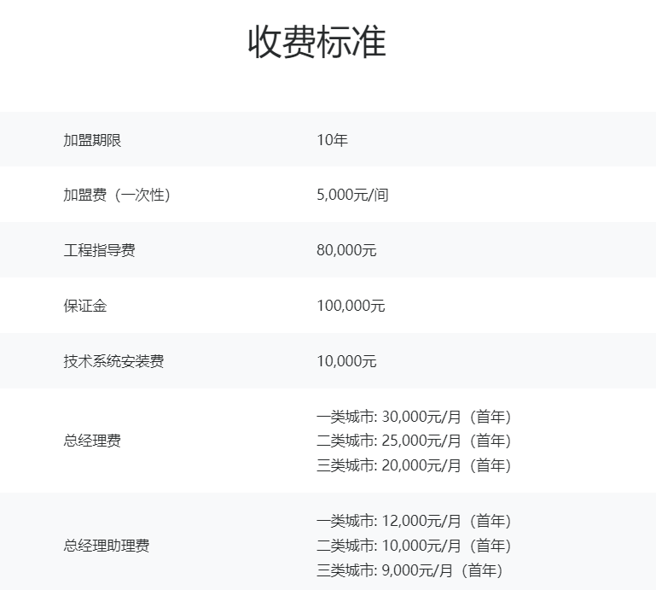The width and height of the screenshot is (656, 590).
Task: Click the 80,000元 amount
Action: (x=346, y=251)
